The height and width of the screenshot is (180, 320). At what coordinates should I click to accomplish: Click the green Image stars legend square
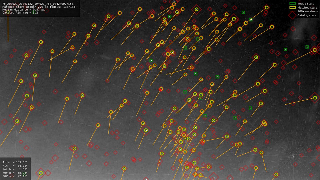[x=292, y=4]
